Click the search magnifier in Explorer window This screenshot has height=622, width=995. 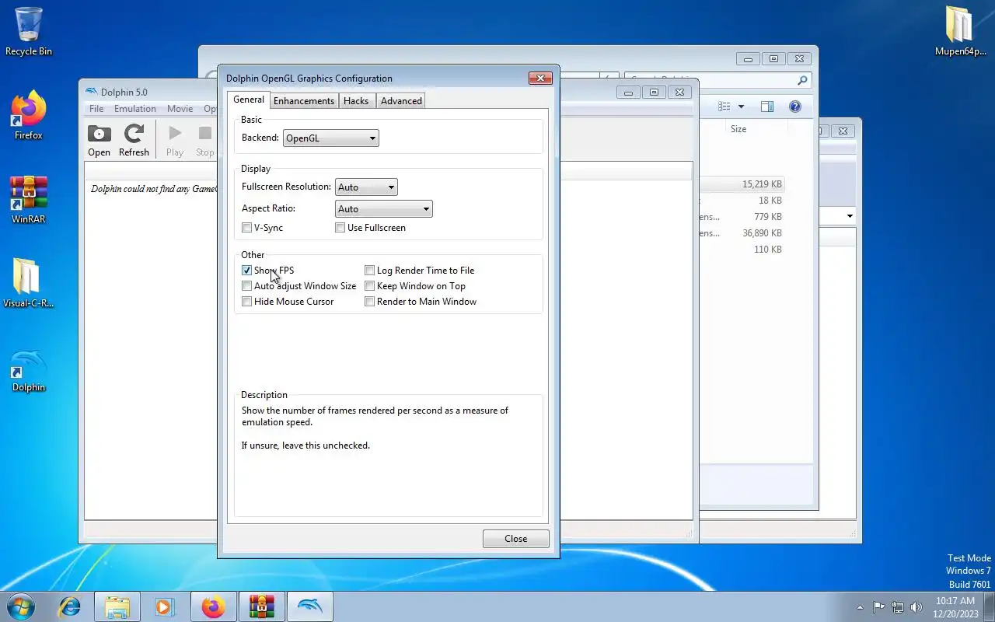pyautogui.click(x=802, y=80)
